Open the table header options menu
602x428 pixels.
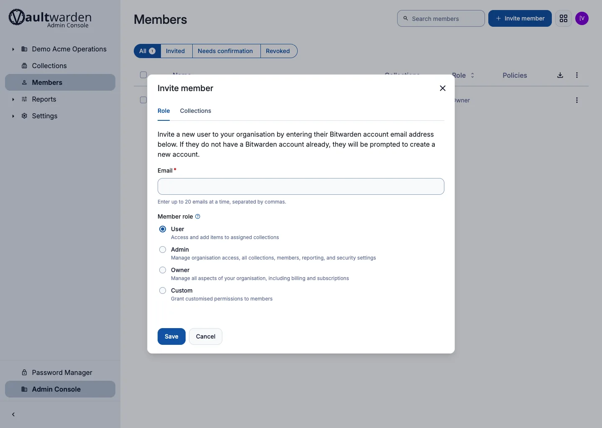pyautogui.click(x=577, y=75)
